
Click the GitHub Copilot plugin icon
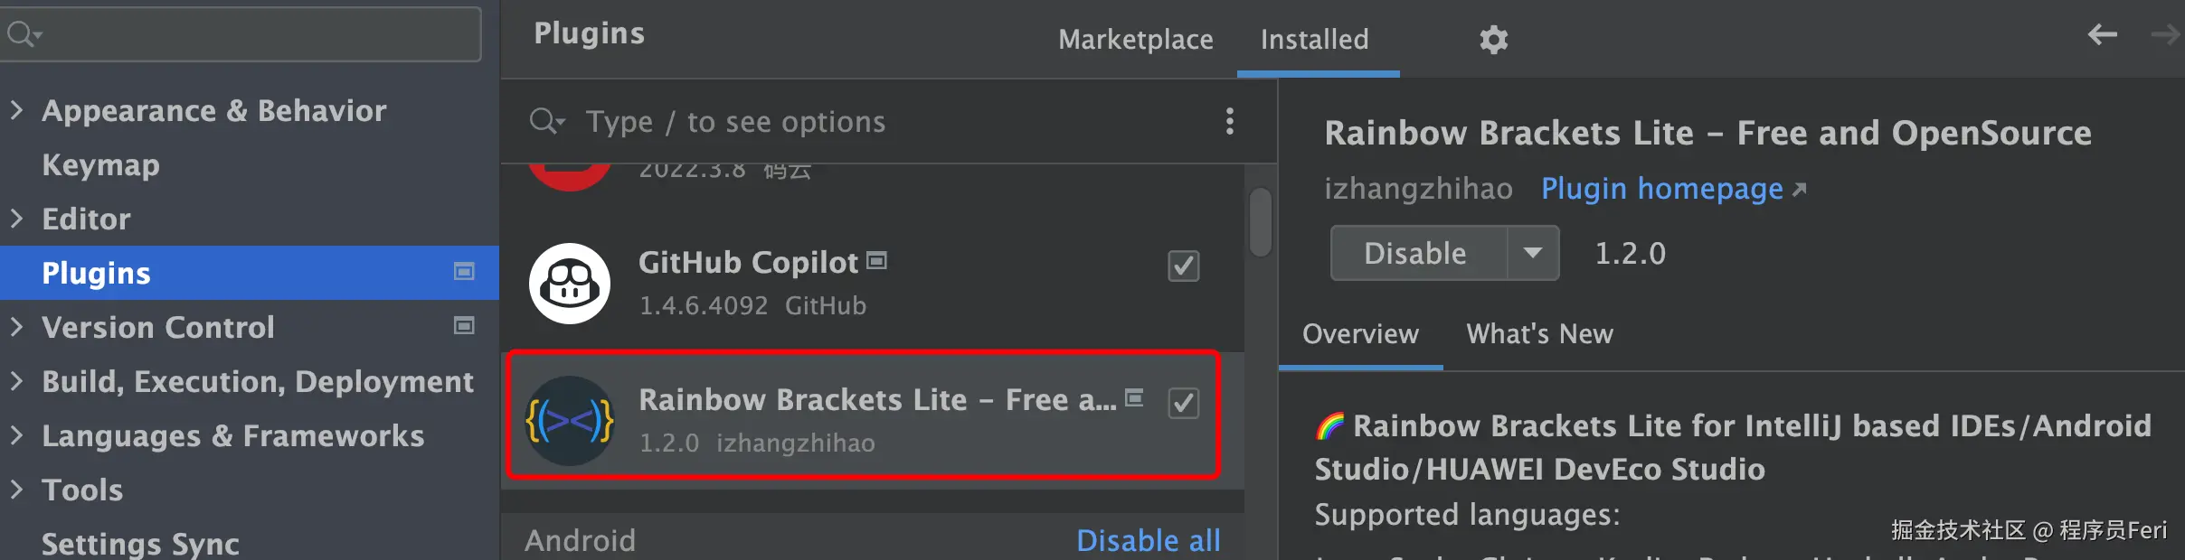pyautogui.click(x=570, y=284)
